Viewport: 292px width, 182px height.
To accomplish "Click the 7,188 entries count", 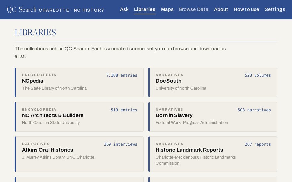I will pos(121,75).
